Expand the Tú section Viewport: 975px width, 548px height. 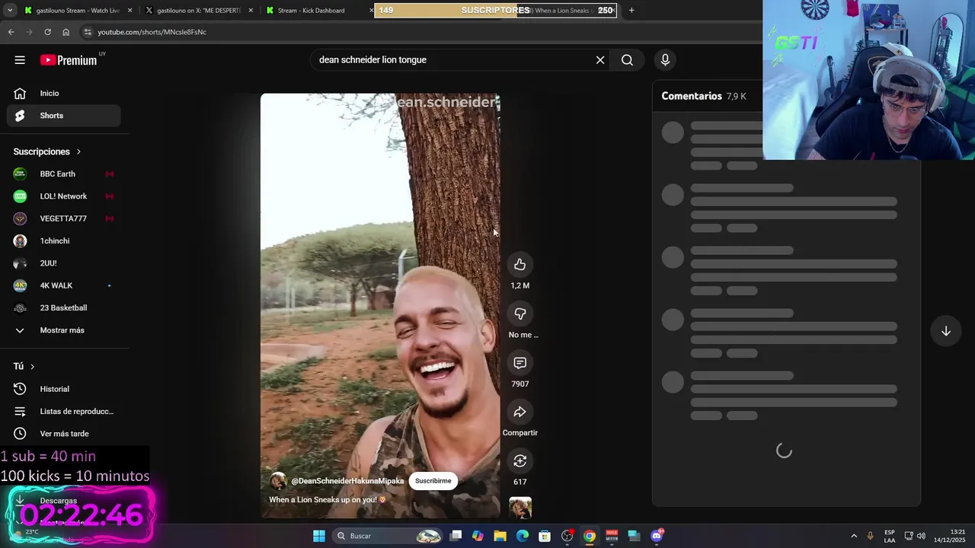(x=24, y=366)
